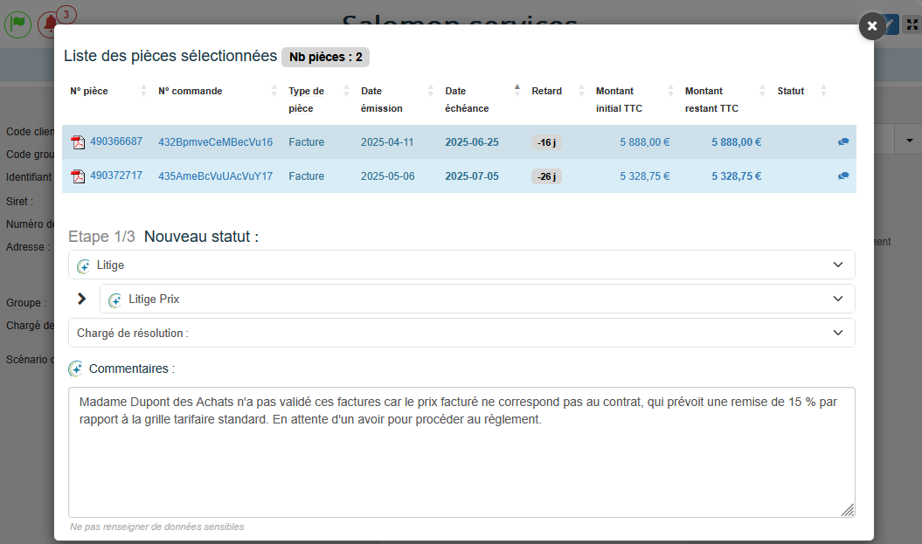Open the Litige status dropdown
The width and height of the screenshot is (922, 544).
click(x=461, y=265)
